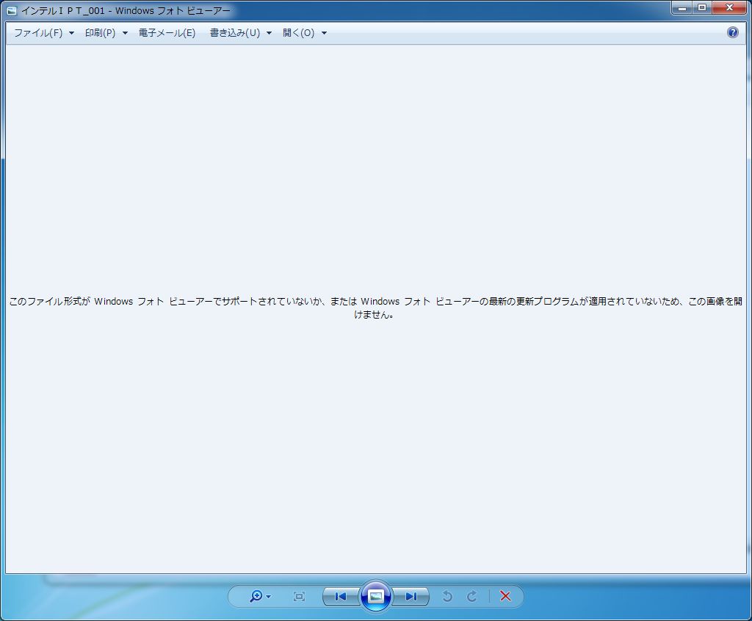Click the unsupported file format error message
Viewport: 752px width, 621px height.
pos(375,308)
